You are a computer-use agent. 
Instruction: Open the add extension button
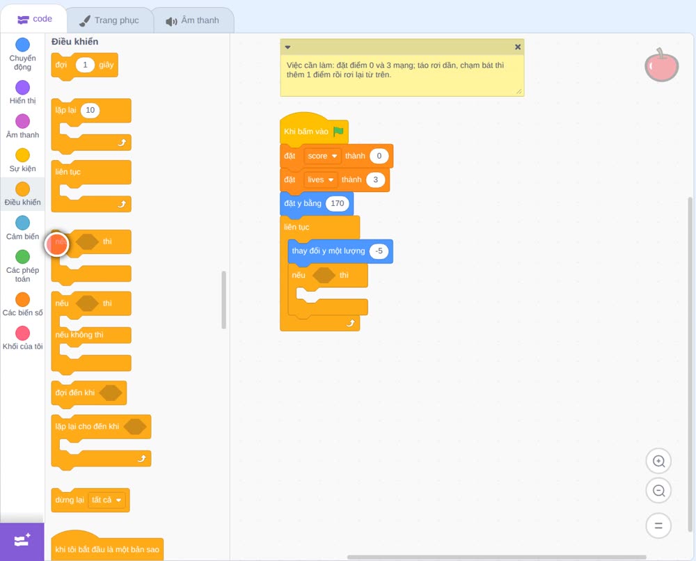(x=22, y=542)
